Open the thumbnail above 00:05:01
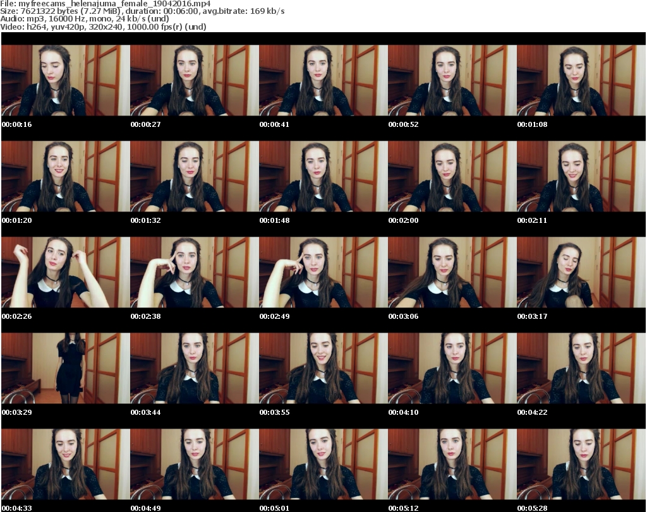Image resolution: width=647 pixels, height=512 pixels. coord(323,464)
